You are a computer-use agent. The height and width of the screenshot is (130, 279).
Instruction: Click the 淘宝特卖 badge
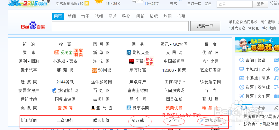pos(78,53)
